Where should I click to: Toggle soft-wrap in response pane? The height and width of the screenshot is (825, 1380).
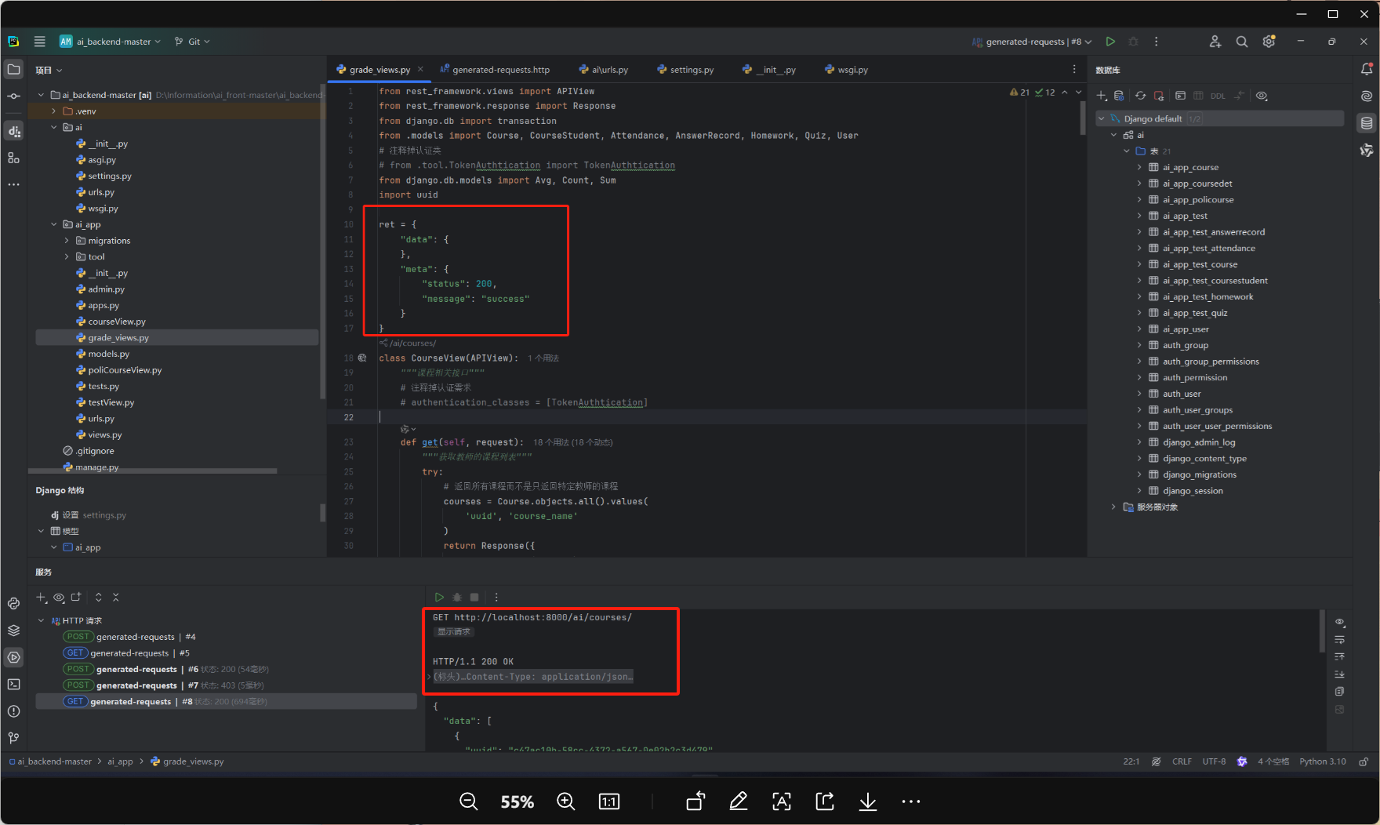click(1340, 640)
